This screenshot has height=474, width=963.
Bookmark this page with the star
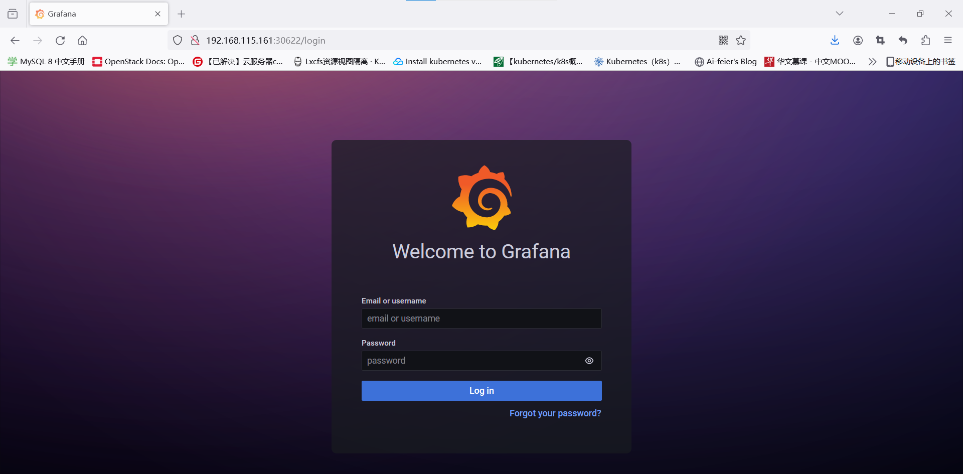[741, 41]
